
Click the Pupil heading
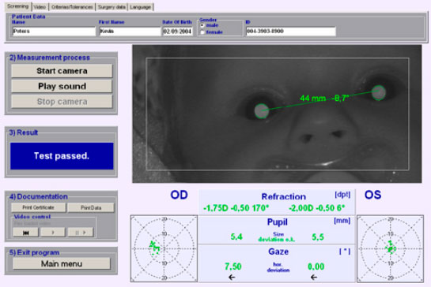coord(278,222)
